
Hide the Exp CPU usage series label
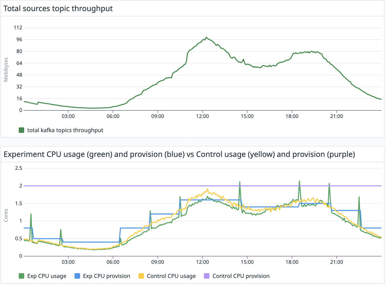47,276
